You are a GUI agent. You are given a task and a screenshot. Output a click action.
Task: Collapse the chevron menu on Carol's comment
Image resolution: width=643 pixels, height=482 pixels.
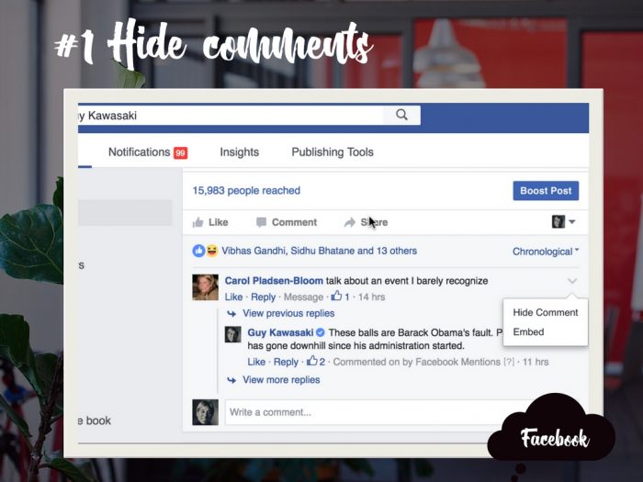572,281
